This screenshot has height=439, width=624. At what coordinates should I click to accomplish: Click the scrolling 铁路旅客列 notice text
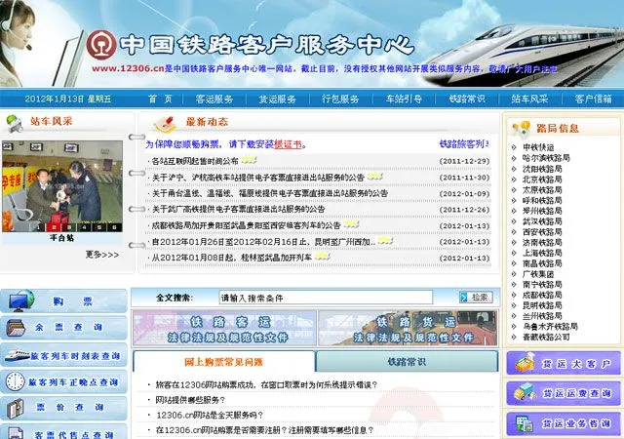click(464, 143)
